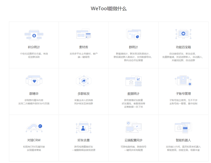Select the 子账号管理 heading
This screenshot has height=163, width=211.
click(183, 94)
